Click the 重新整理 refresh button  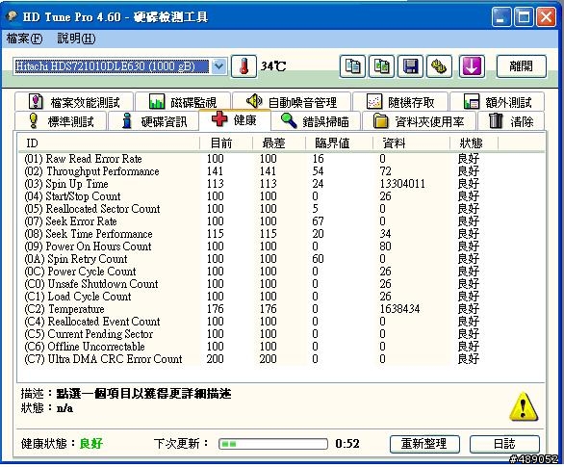click(424, 444)
